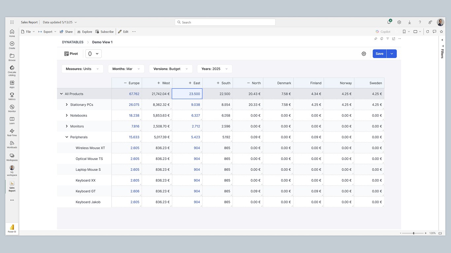Screen dimensions: 451x253
Task: Collapse the Europe column group
Action: [x=125, y=83]
